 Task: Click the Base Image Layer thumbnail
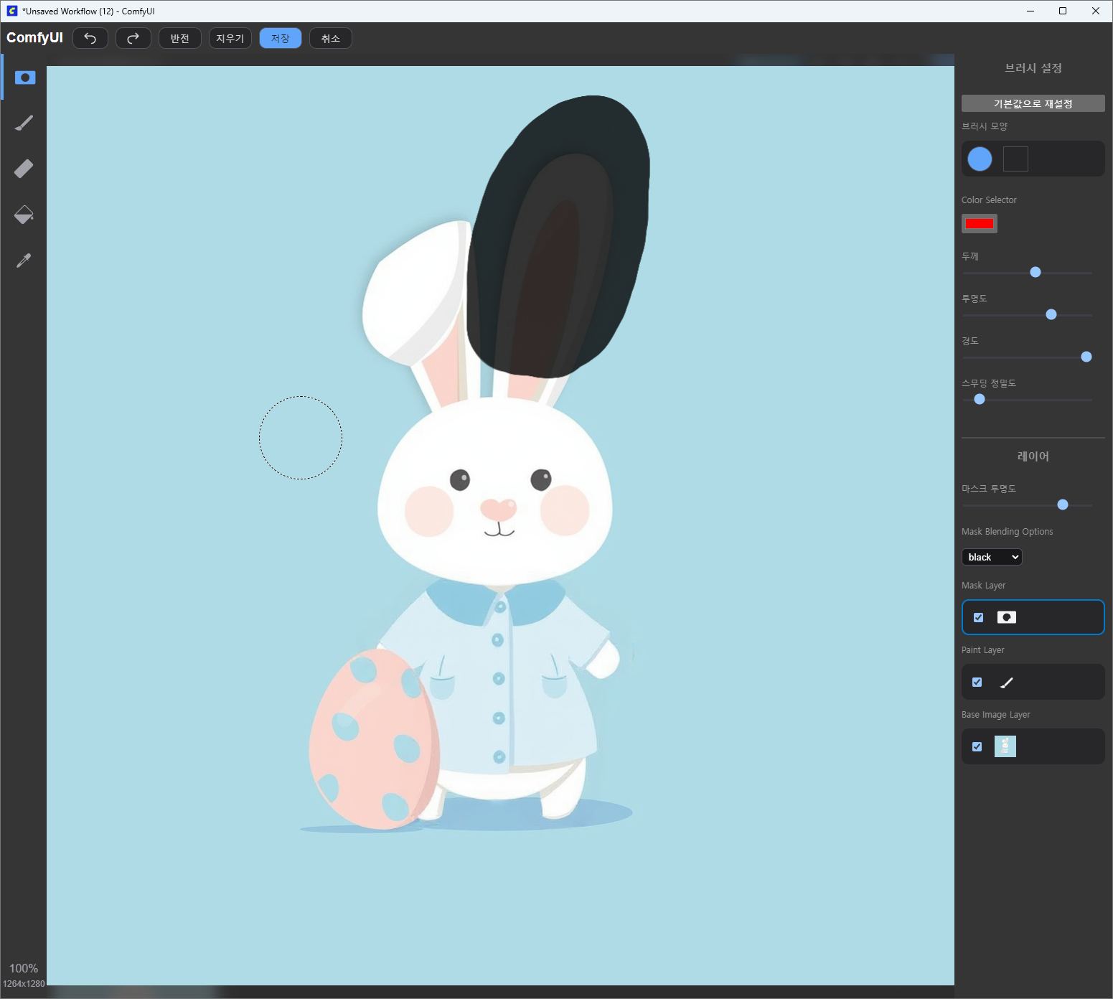1005,746
